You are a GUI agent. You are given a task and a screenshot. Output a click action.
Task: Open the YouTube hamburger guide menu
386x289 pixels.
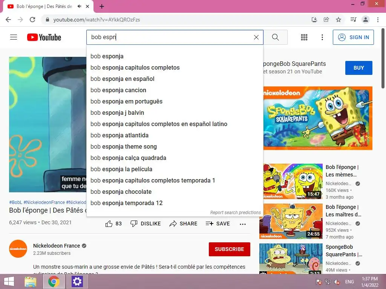tap(14, 37)
